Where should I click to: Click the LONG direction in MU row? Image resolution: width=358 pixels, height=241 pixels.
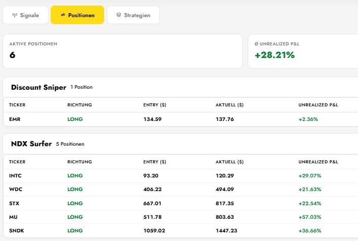(75, 217)
